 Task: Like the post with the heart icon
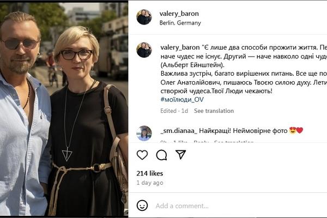(x=142, y=155)
